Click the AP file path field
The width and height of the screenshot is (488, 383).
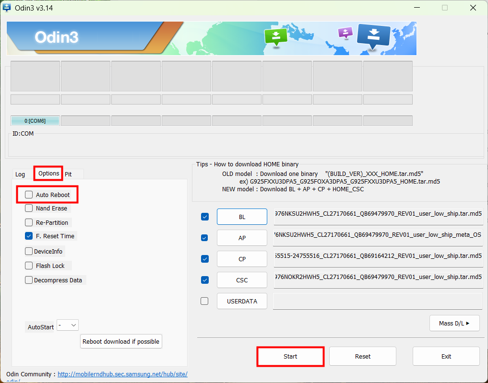[378, 238]
